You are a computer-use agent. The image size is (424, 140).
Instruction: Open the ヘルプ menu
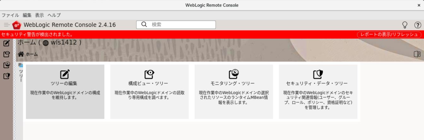(x=54, y=15)
